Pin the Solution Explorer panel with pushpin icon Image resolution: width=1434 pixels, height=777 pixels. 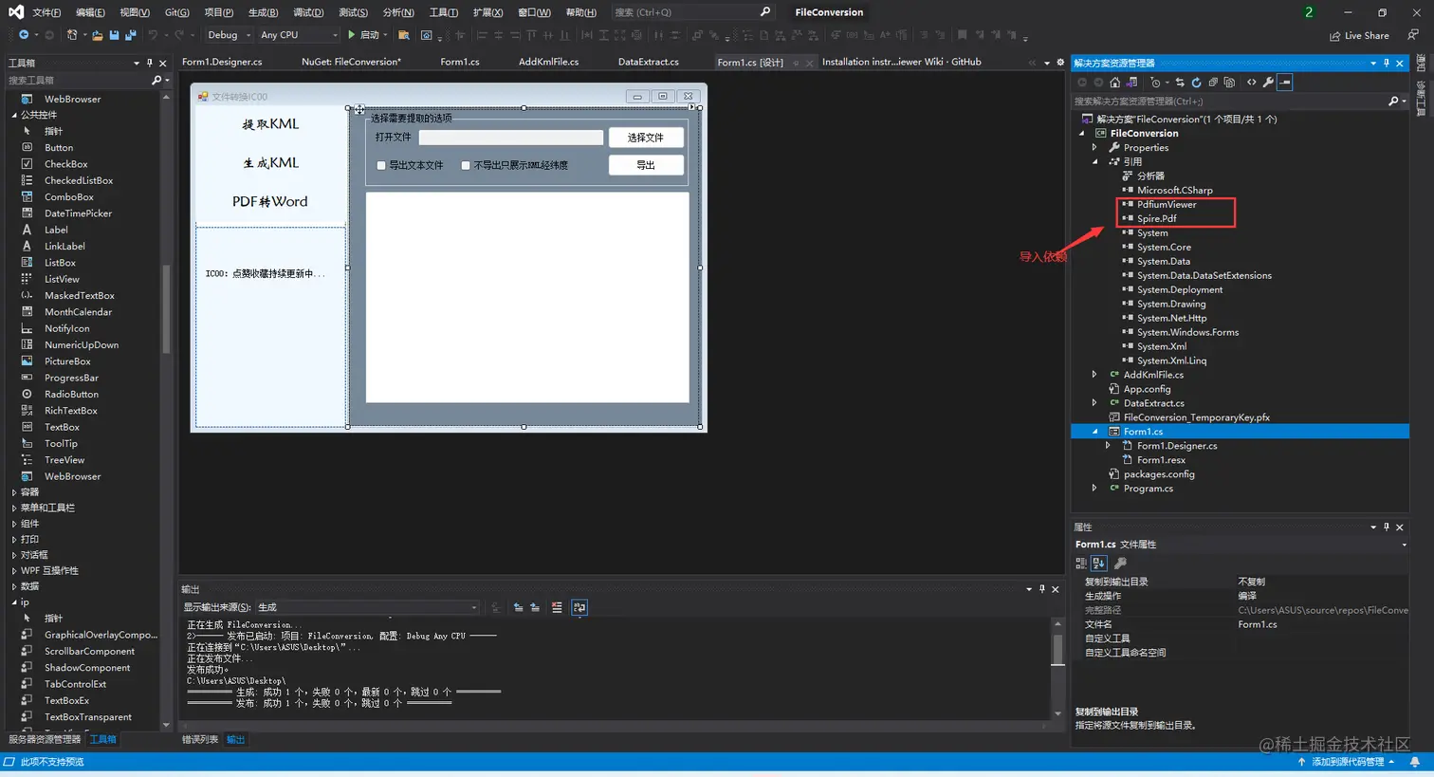1387,63
